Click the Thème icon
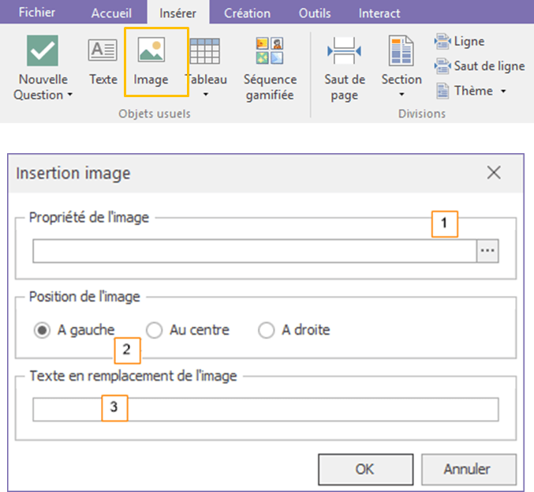This screenshot has height=492, width=534. [442, 91]
